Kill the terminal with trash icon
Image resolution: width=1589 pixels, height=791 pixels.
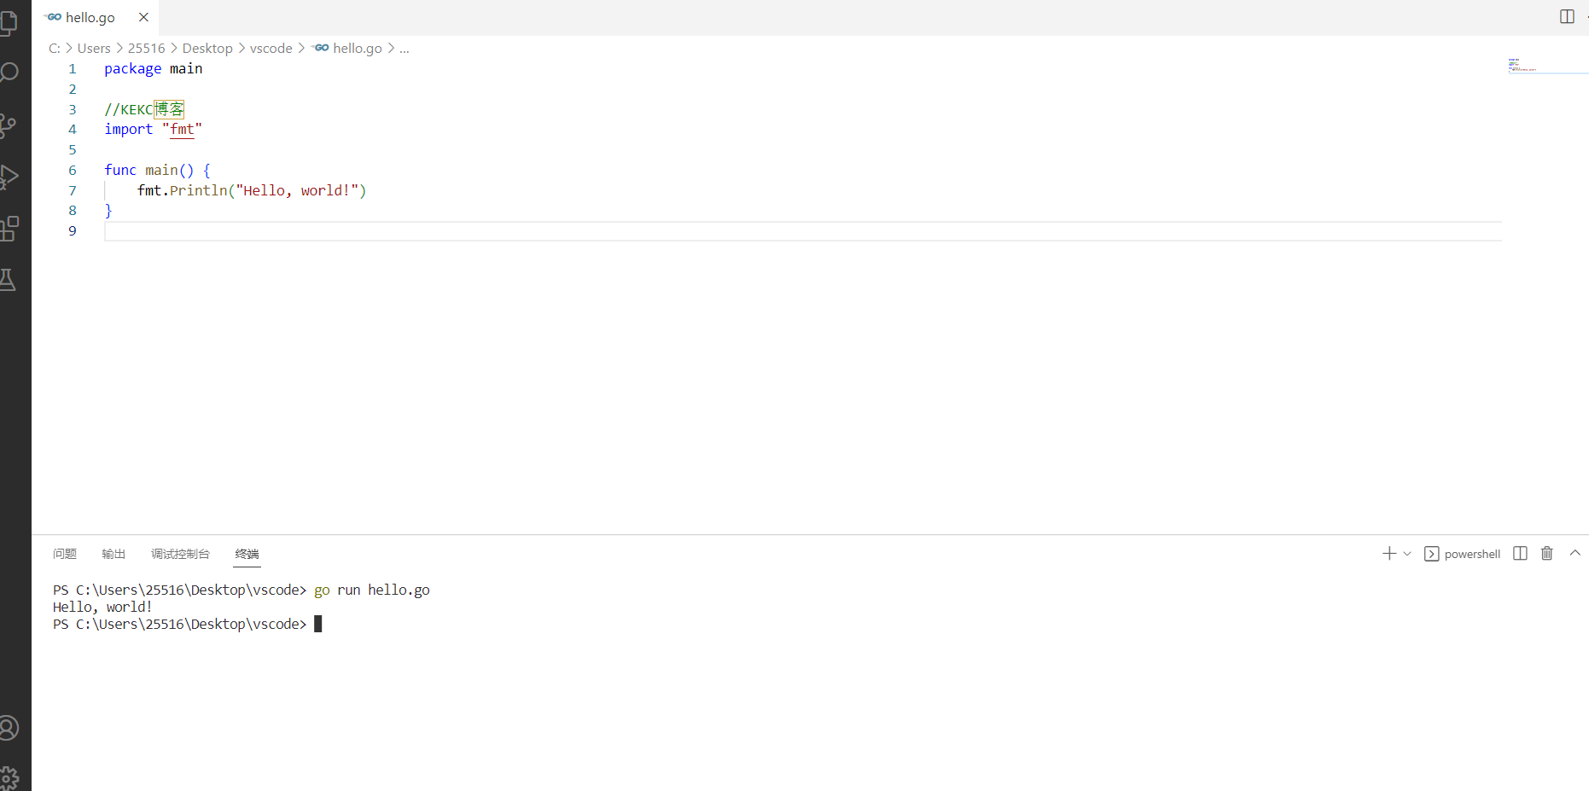1547,554
